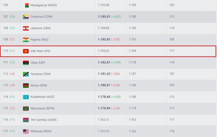The height and width of the screenshot is (137, 217).
Task: Click the Madagascar flag icon
Action: (27, 5)
